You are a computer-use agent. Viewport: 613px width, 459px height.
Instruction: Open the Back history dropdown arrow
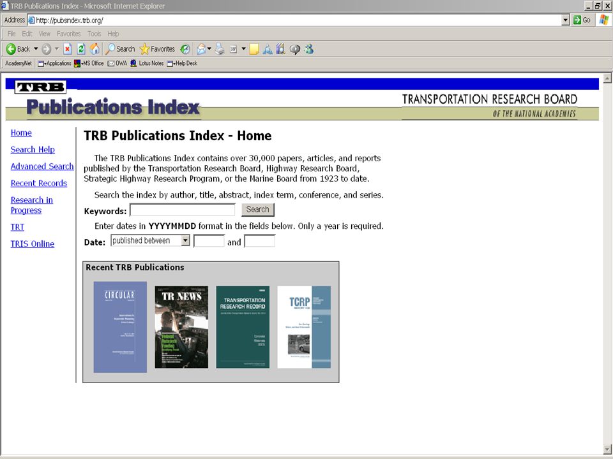pos(36,49)
